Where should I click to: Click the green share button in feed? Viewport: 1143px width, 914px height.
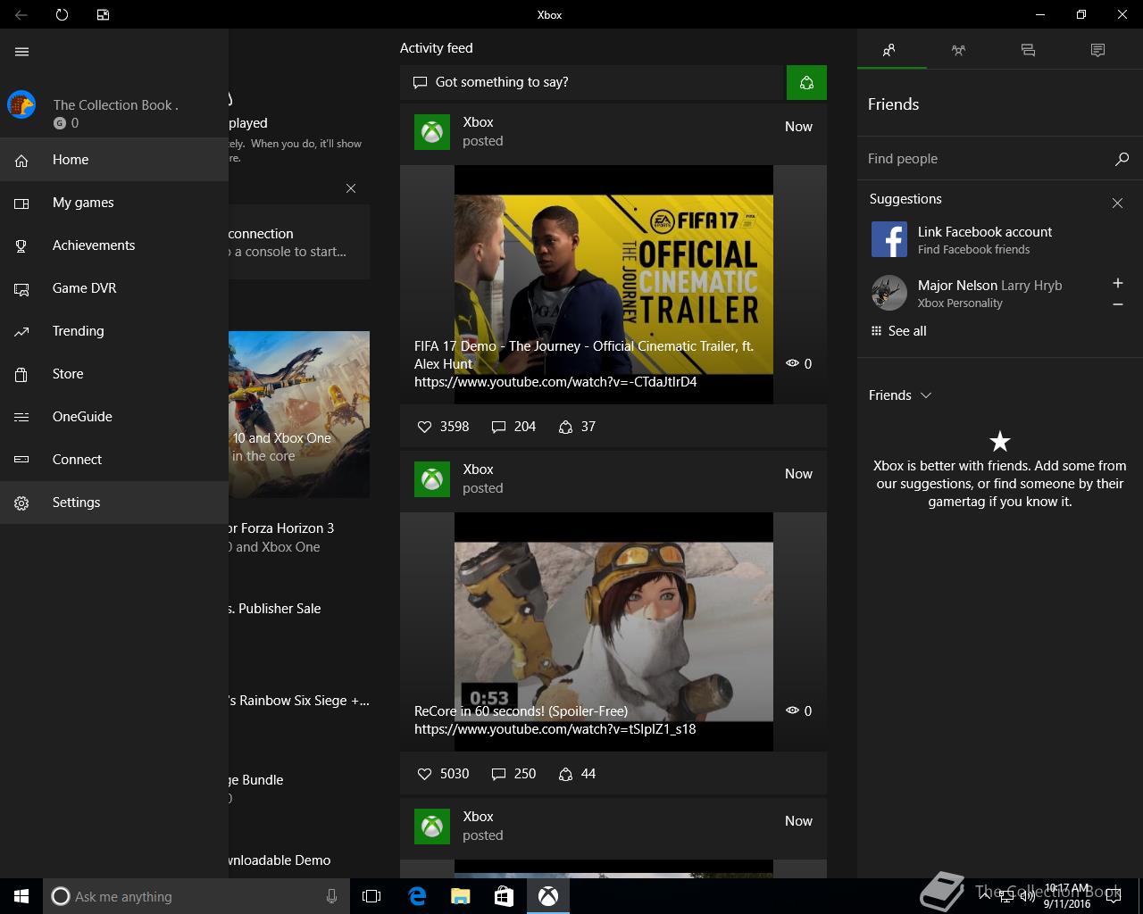(806, 82)
